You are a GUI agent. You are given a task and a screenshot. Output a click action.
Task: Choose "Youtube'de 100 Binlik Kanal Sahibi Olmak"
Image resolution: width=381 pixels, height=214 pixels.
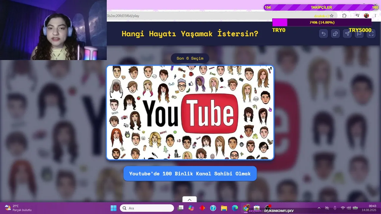[x=190, y=174]
